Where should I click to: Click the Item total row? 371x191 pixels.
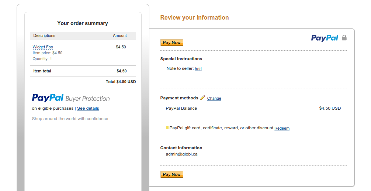pyautogui.click(x=83, y=71)
